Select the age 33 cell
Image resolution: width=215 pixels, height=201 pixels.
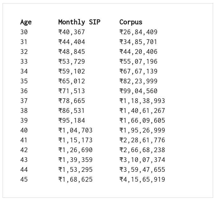click(x=24, y=62)
